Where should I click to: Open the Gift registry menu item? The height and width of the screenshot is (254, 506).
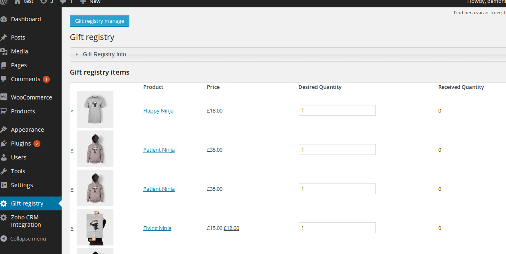pos(27,203)
